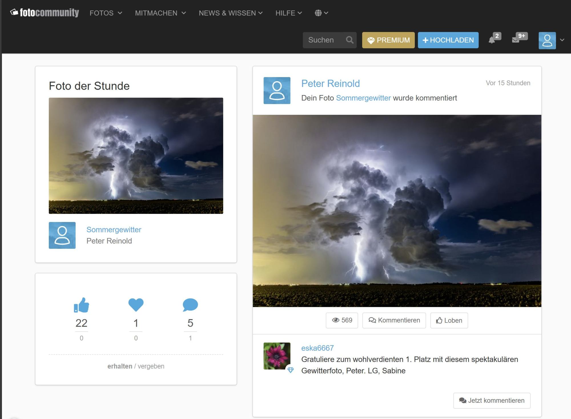The width and height of the screenshot is (571, 419).
Task: Switch stats to vergeben
Action: (151, 366)
